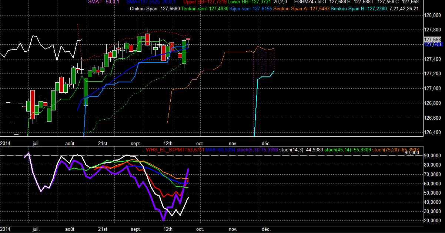
Task: Click the Chikou Span=127,6680 legend label
Action: (155, 8)
